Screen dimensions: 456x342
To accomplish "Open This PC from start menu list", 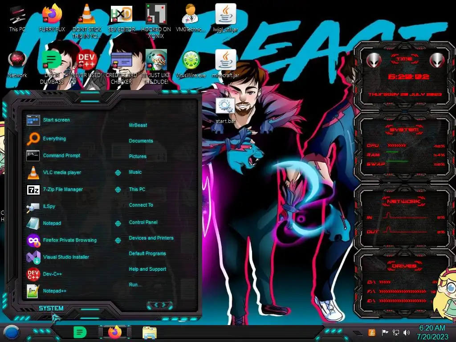I will point(137,189).
